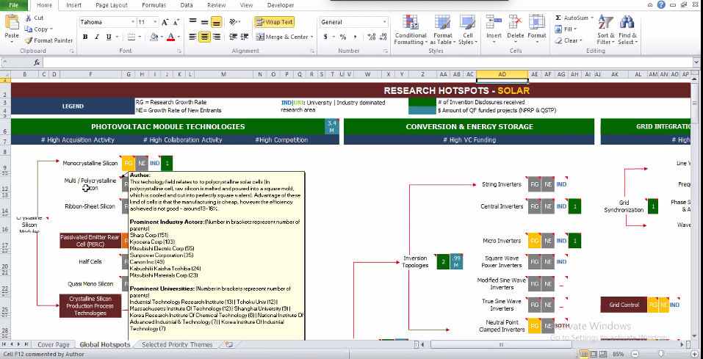Image resolution: width=703 pixels, height=359 pixels.
Task: Switch to the Formulas ribbon tab
Action: click(x=154, y=5)
